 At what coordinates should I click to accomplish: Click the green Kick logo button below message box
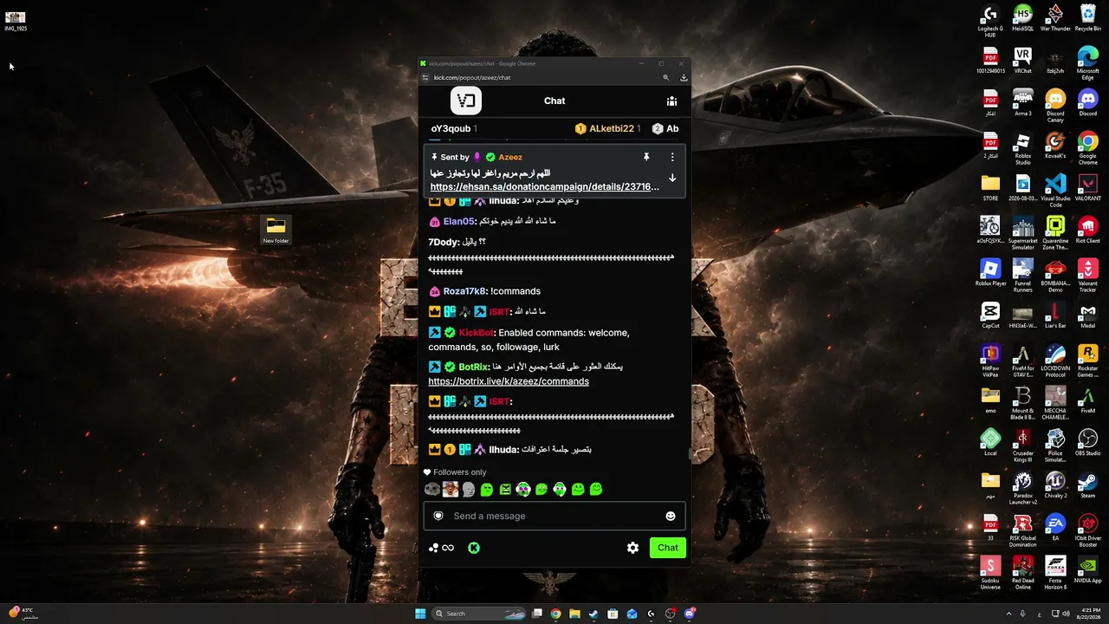[474, 548]
